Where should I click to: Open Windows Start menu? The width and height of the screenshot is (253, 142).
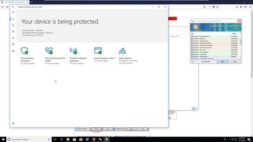pyautogui.click(x=3, y=139)
